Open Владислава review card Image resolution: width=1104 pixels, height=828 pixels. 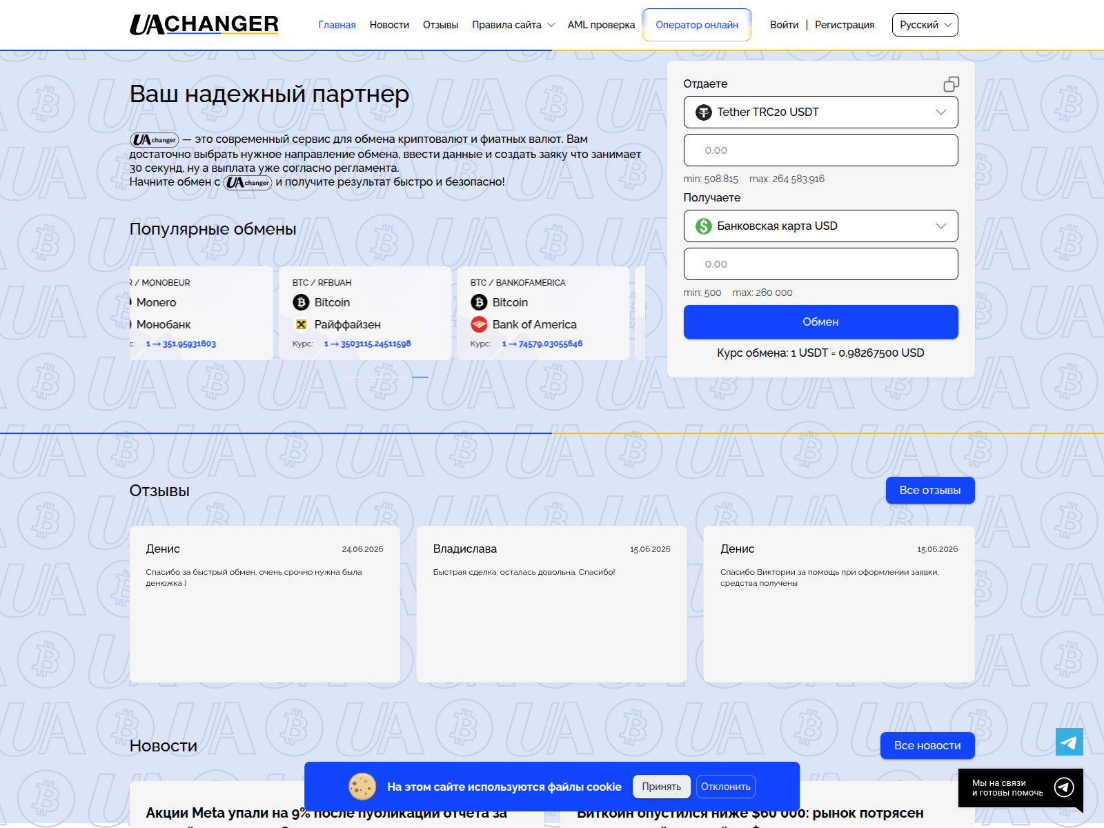click(x=552, y=604)
